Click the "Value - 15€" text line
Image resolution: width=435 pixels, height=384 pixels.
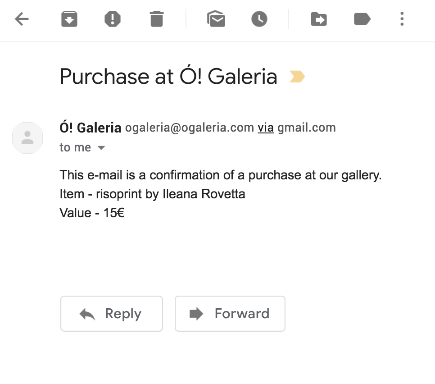tap(92, 213)
